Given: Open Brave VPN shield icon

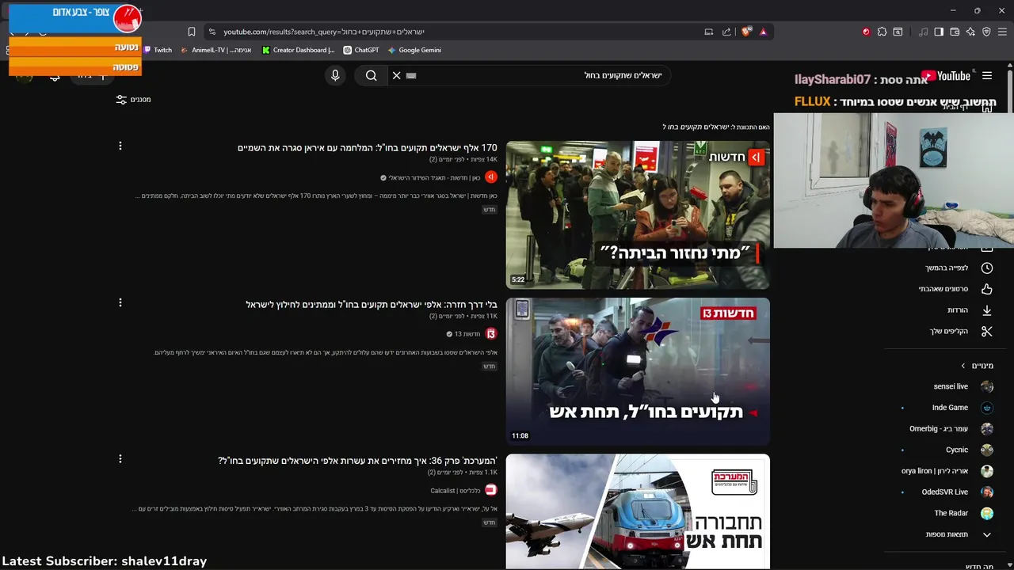Looking at the screenshot, I should [986, 32].
